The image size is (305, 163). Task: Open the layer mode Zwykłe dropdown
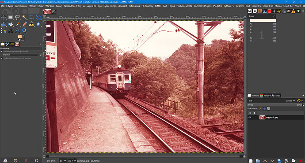290,101
